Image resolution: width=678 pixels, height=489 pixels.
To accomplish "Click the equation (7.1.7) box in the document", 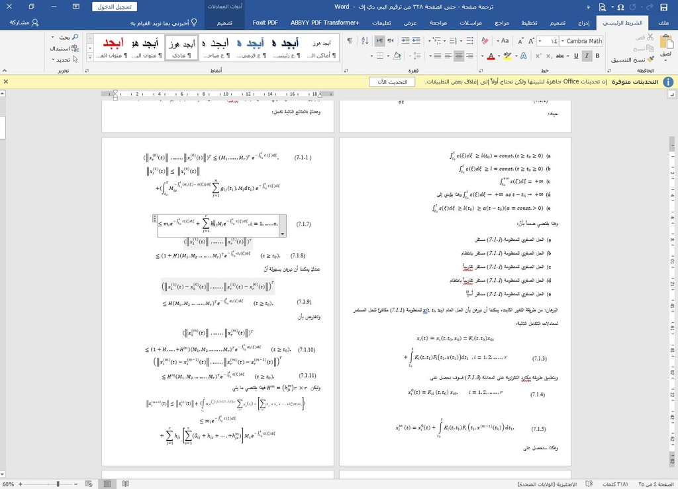I will (x=218, y=226).
